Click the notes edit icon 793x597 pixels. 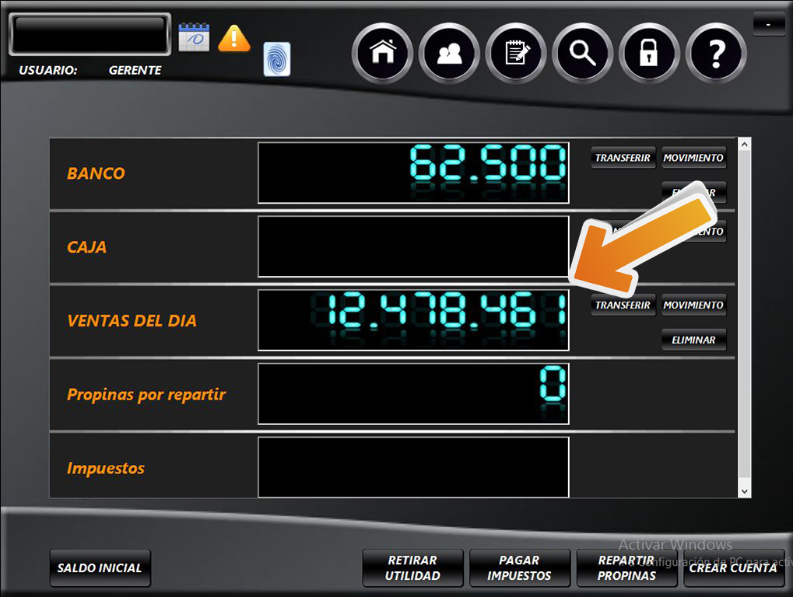click(516, 53)
